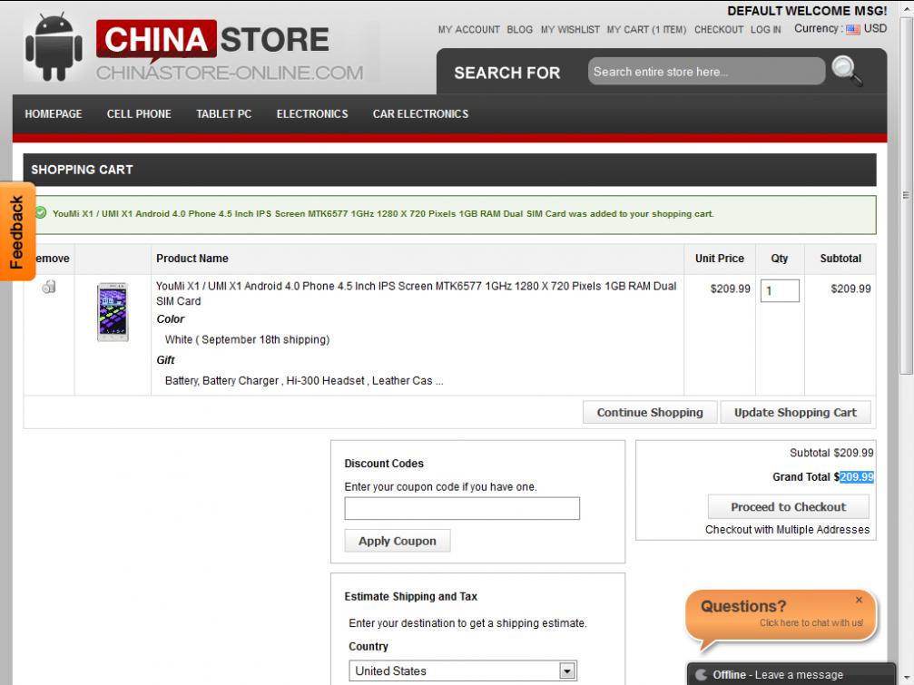Open the Offline - Leave a message bar

(x=791, y=674)
